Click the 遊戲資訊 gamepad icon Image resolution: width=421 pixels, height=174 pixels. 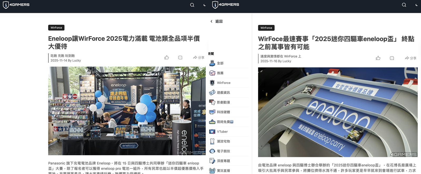tap(212, 93)
